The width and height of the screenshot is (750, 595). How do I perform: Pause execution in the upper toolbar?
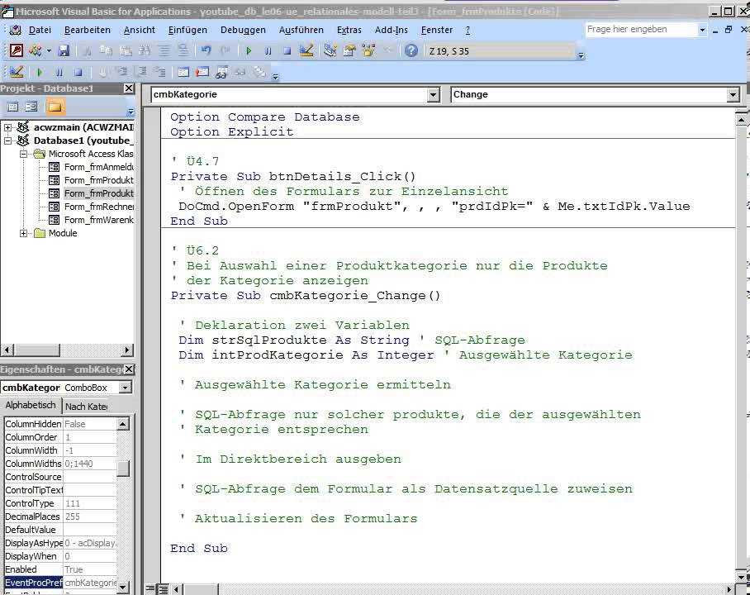tap(268, 50)
